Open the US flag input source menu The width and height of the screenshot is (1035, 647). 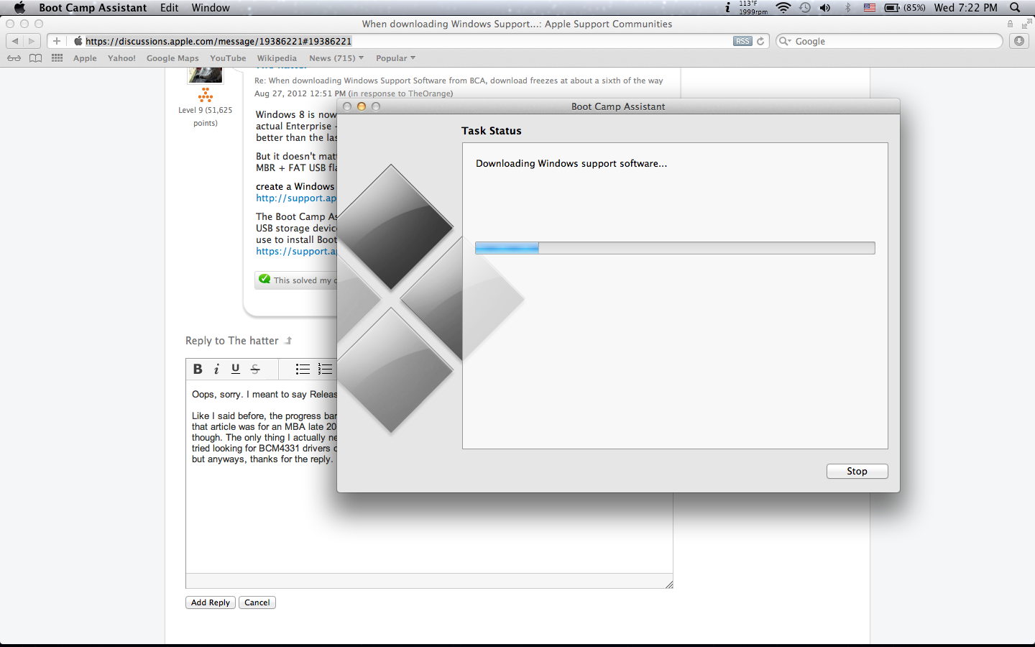pyautogui.click(x=870, y=7)
